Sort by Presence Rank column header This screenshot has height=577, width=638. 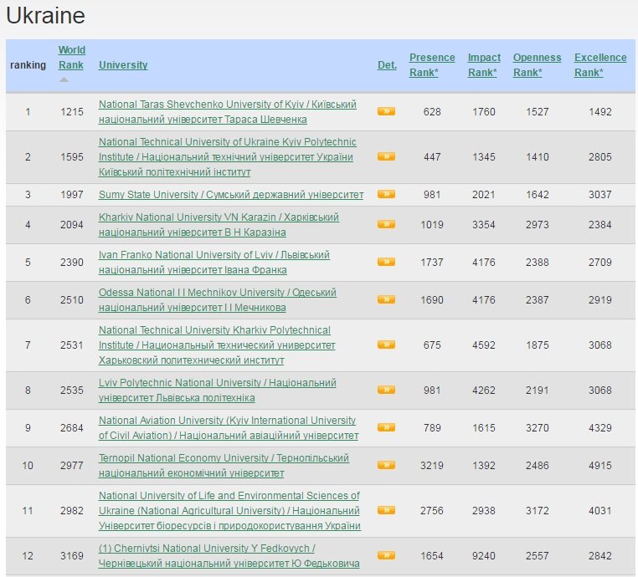tap(432, 65)
